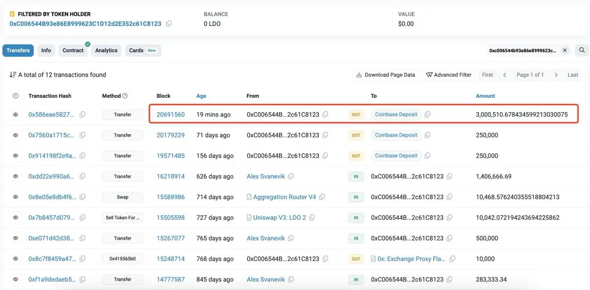Copy transaction hash 0x8c7f8459a47
The height and width of the screenshot is (290, 590).
click(83, 259)
